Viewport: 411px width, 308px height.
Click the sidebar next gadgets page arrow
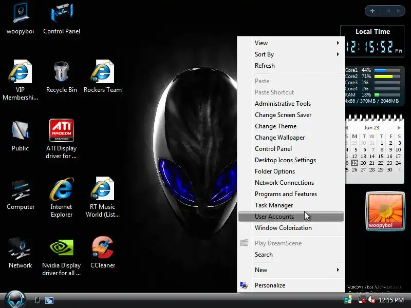tap(399, 11)
